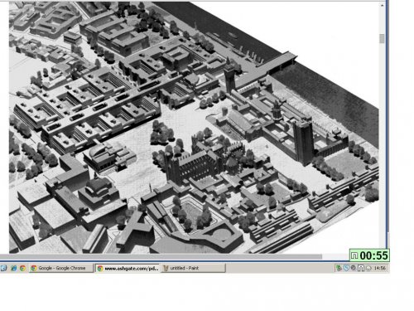414x311 pixels.
Task: Launch Chrome from the quick launch icon
Action: click(x=22, y=268)
